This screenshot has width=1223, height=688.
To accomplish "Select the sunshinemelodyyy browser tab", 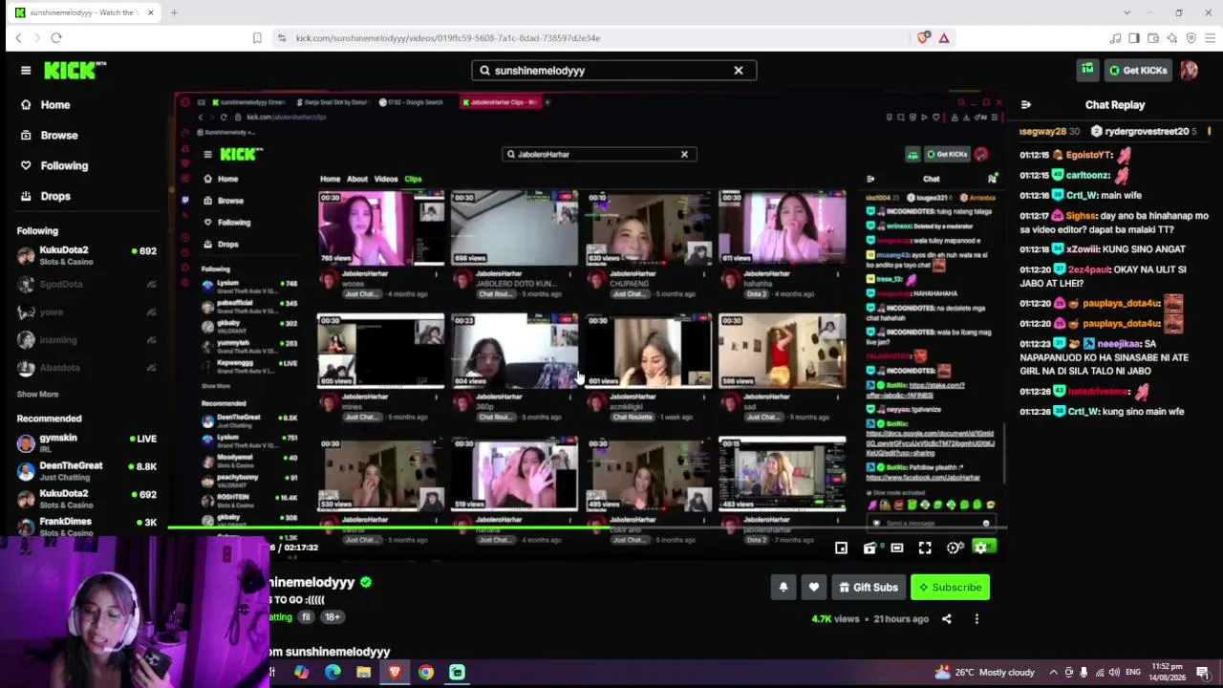I will pos(82,12).
